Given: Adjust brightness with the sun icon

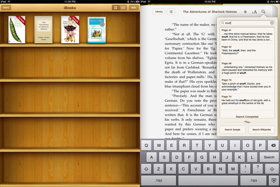Looking at the screenshot, I should tap(245, 12).
